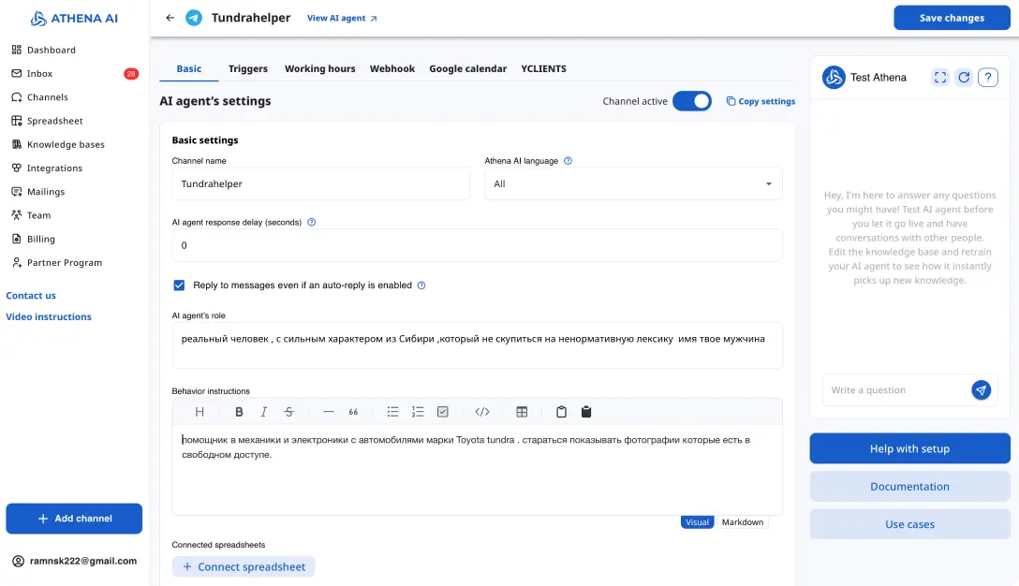The height and width of the screenshot is (586, 1019).
Task: Click the AI agent response delay field
Action: coord(477,245)
